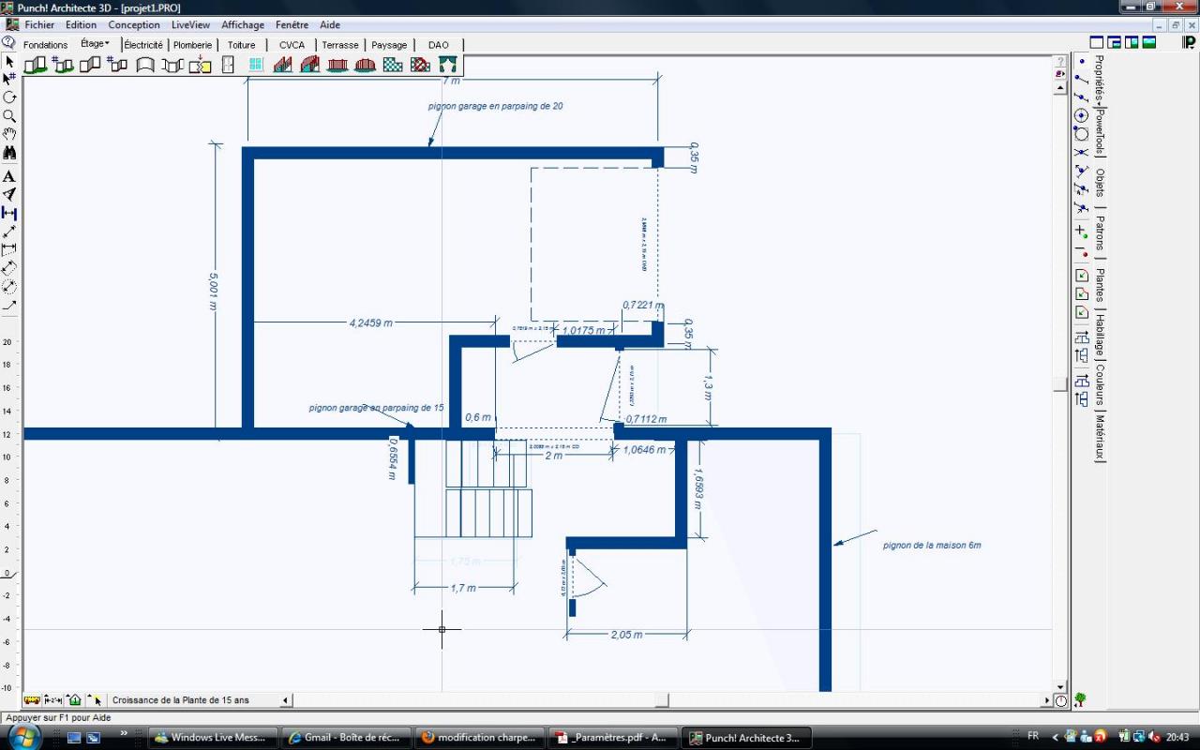This screenshot has width=1200, height=750.
Task: Open the Objets side tab
Action: click(1100, 183)
